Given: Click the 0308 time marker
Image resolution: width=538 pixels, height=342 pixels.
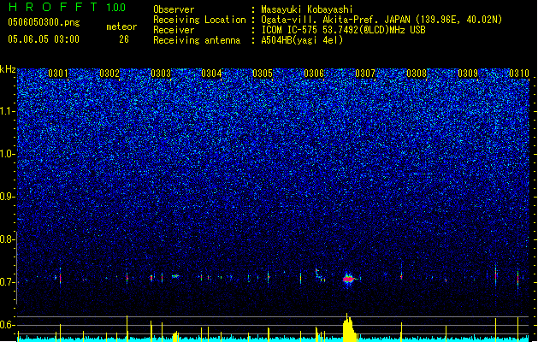Looking at the screenshot, I should [417, 74].
